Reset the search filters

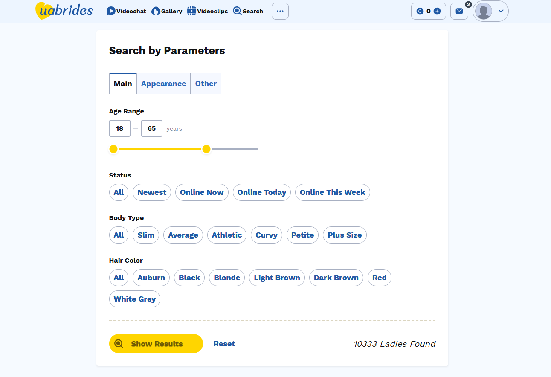click(x=224, y=343)
